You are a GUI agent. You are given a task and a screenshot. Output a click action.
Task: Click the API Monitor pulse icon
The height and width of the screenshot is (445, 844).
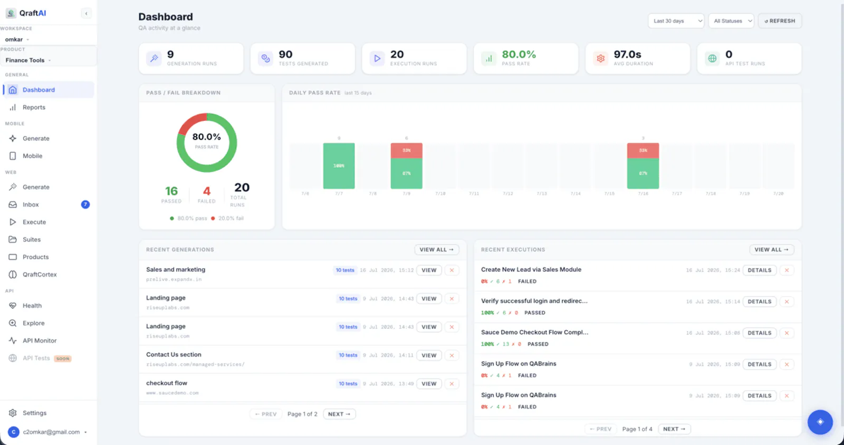[13, 341]
